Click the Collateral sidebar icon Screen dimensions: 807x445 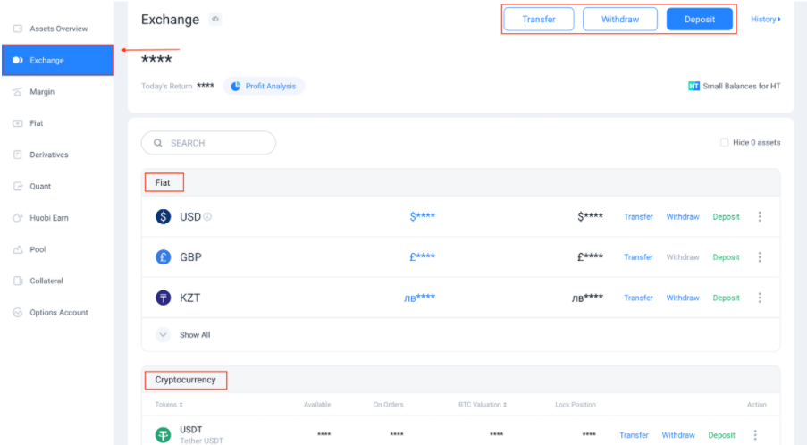point(18,281)
